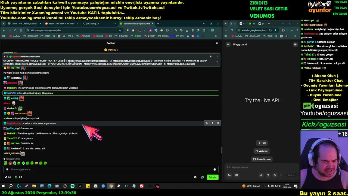Open the emoji picker in the chat box

point(215,170)
